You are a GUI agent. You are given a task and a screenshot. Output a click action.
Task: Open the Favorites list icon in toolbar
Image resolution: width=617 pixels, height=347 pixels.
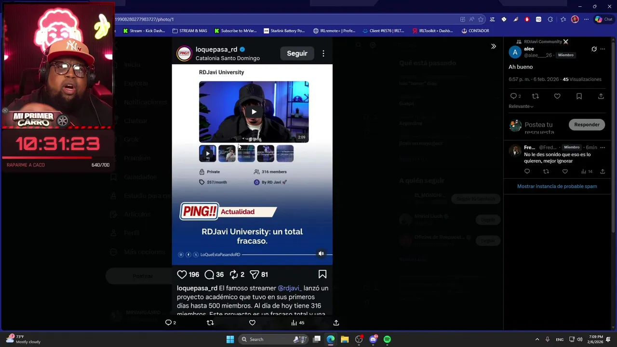pos(563,19)
